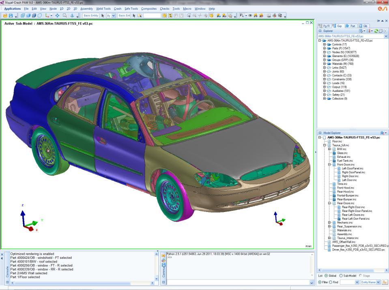Image resolution: width=389 pixels, height=290 pixels.
Task: Open the Entity Name dropdown
Action: pyautogui.click(x=378, y=282)
